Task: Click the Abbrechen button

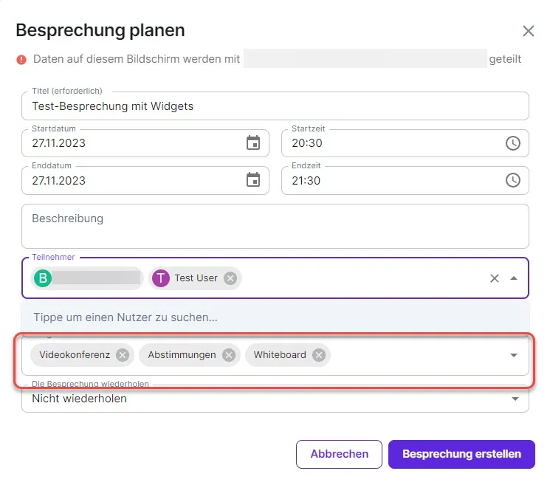Action: 339,454
